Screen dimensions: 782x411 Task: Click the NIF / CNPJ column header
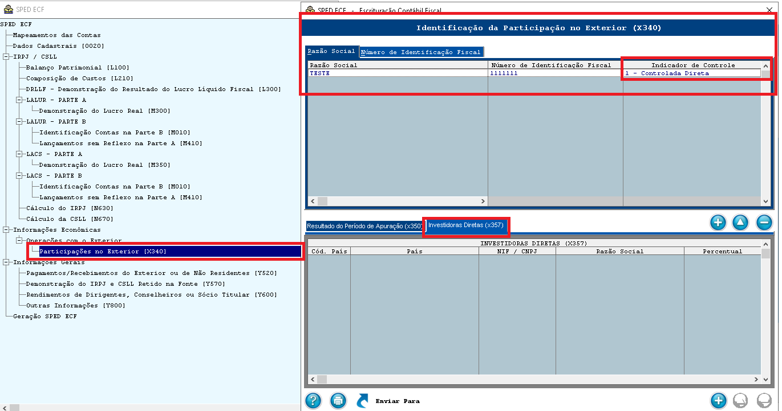click(x=517, y=251)
